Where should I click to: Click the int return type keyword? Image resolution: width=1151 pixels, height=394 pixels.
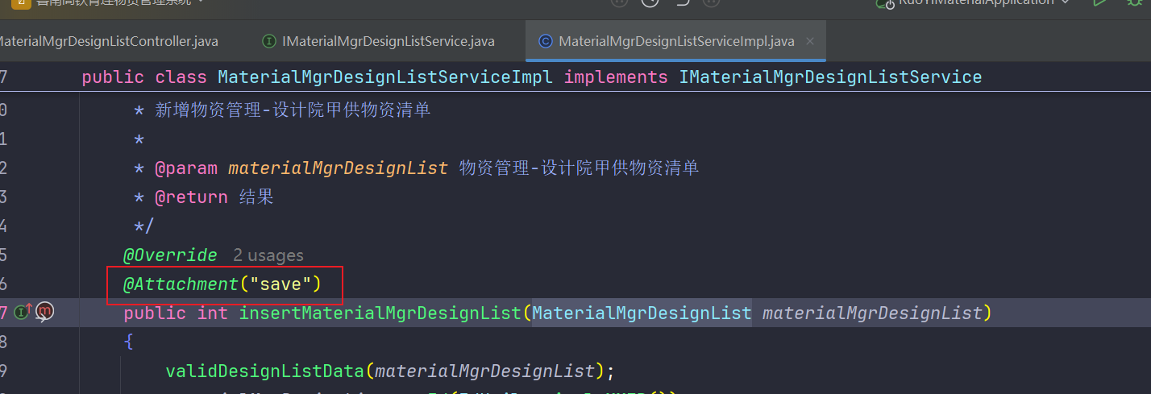[x=213, y=313]
